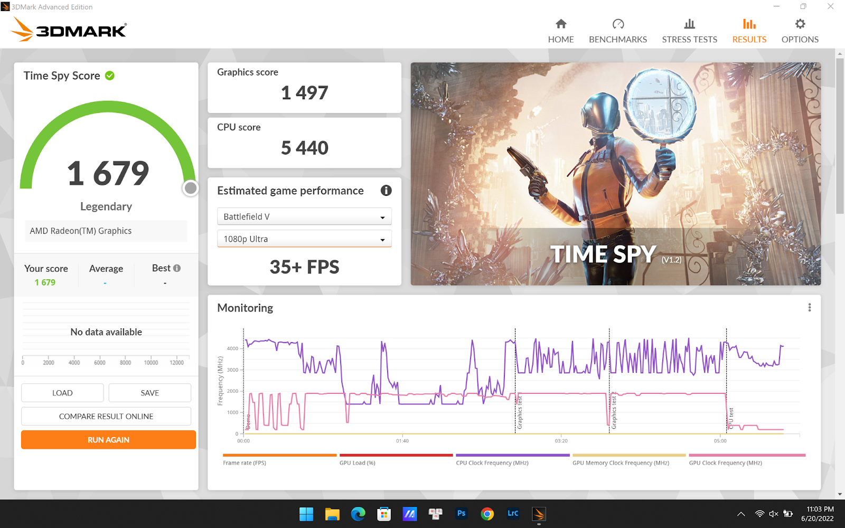Image resolution: width=845 pixels, height=528 pixels.
Task: Click the SAVE button
Action: point(150,393)
